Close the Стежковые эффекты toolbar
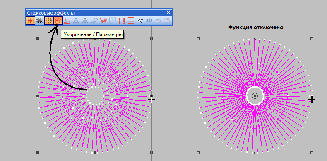The width and height of the screenshot is (327, 161). (168, 12)
